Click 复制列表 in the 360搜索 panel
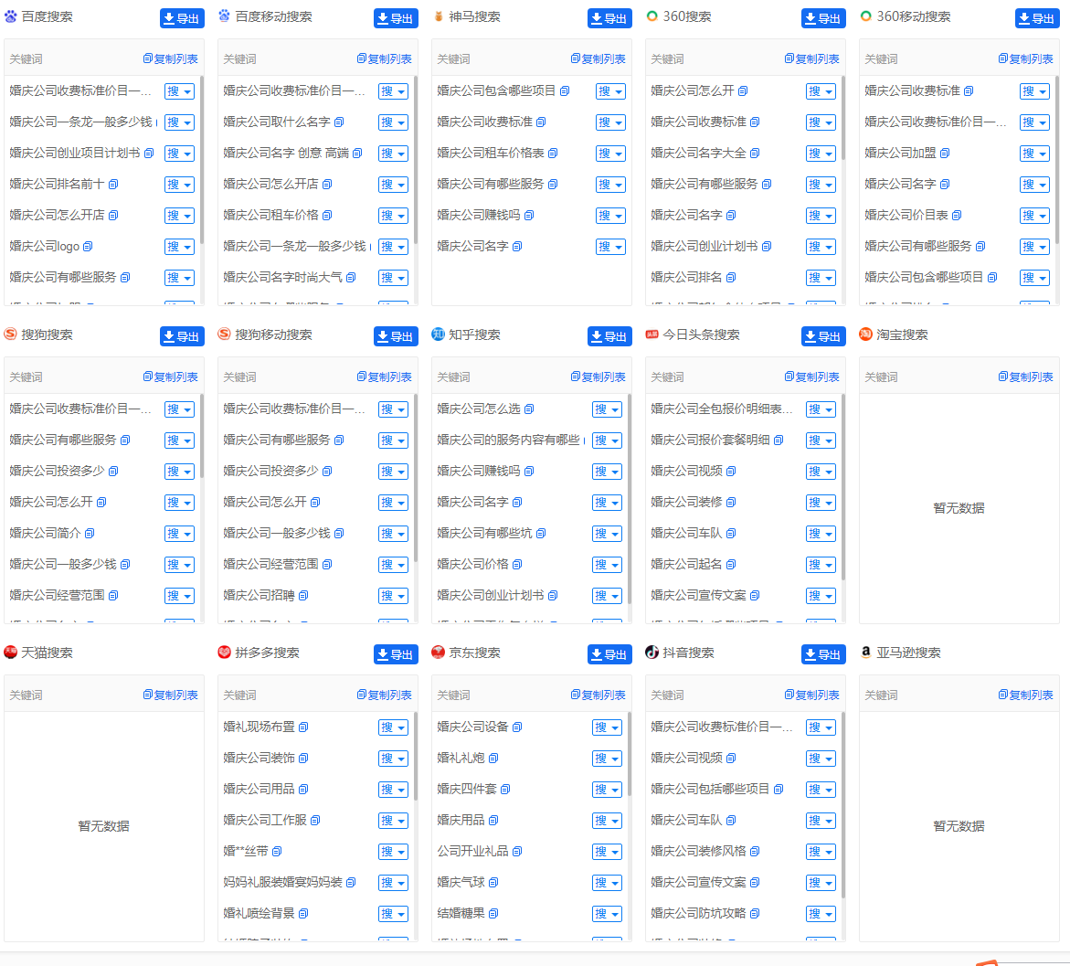The width and height of the screenshot is (1070, 966). [812, 58]
